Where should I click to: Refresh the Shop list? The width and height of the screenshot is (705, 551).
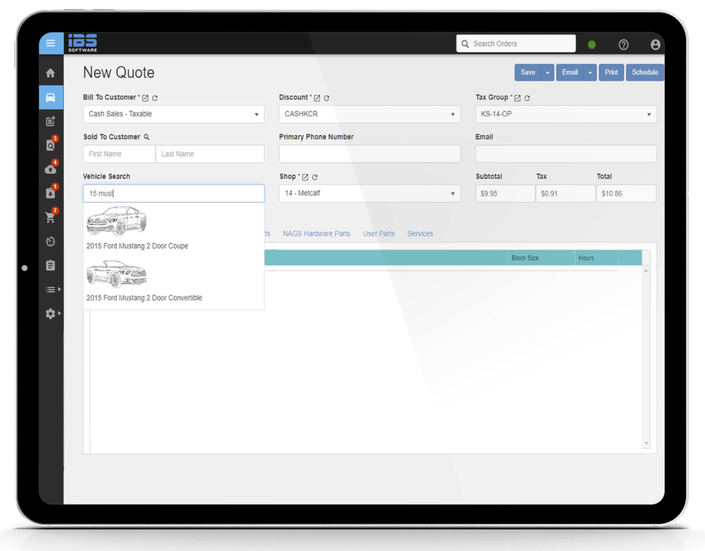[314, 177]
